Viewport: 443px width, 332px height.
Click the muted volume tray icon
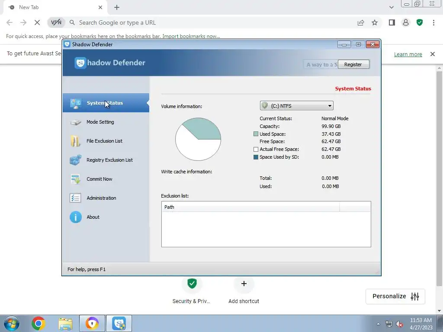coord(399,324)
